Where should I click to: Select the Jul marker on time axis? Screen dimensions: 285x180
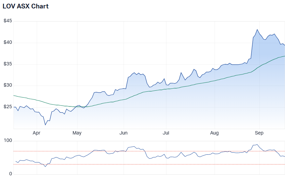click(x=166, y=133)
